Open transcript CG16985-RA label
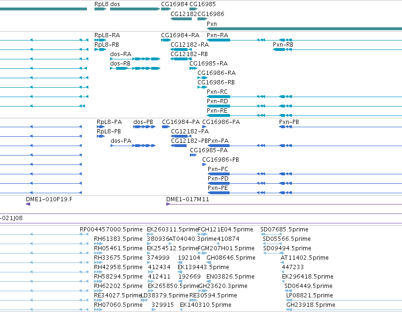This screenshot has width=402, height=312. [x=209, y=64]
